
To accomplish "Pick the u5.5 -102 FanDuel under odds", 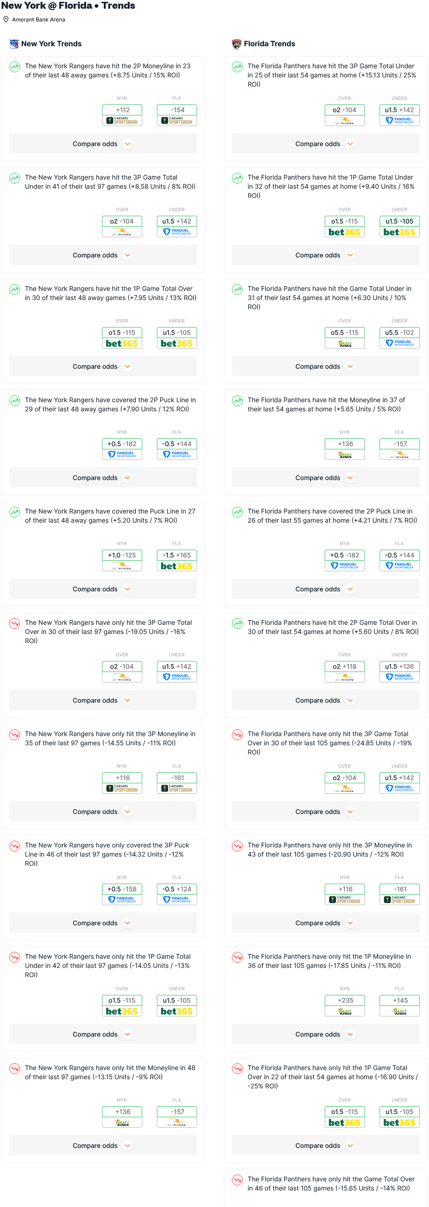I will point(400,337).
